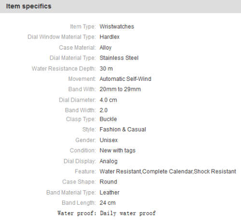Viewport: 241px width, 223px height.
Task: Click the 4.0 cm dial diameter value
Action: (108, 100)
